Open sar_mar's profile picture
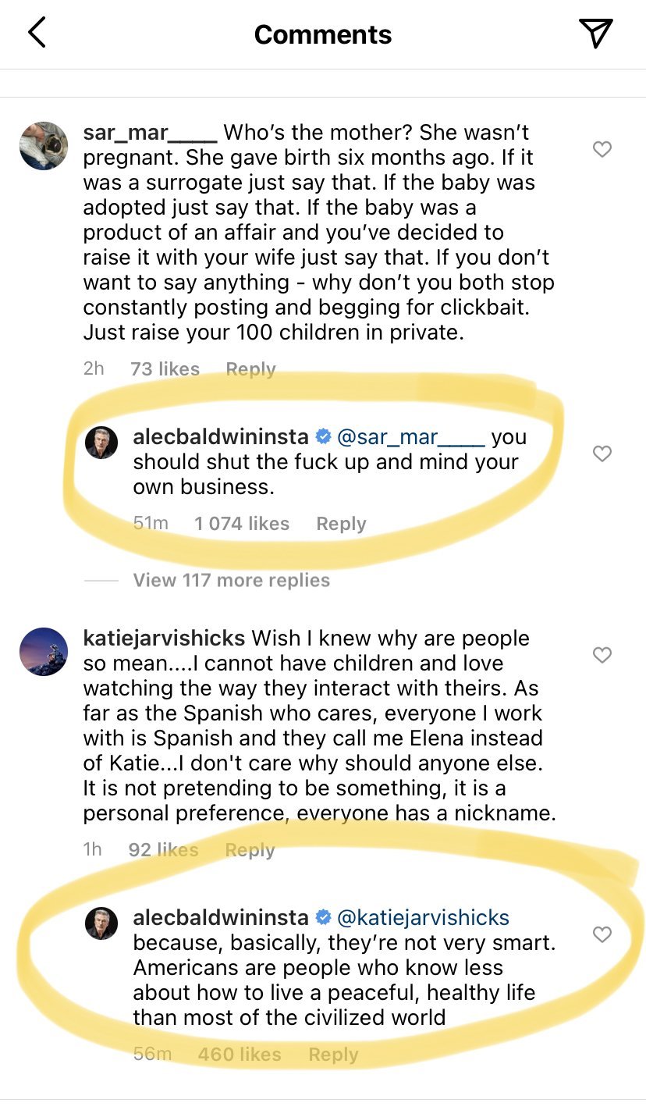Viewport: 646px width, 1110px height. (x=44, y=146)
